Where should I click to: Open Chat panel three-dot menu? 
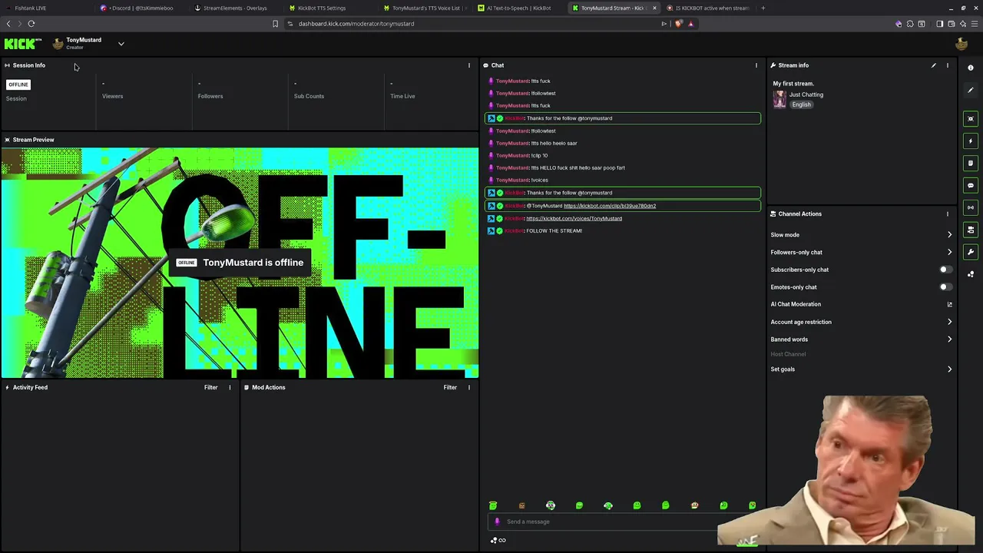756,65
